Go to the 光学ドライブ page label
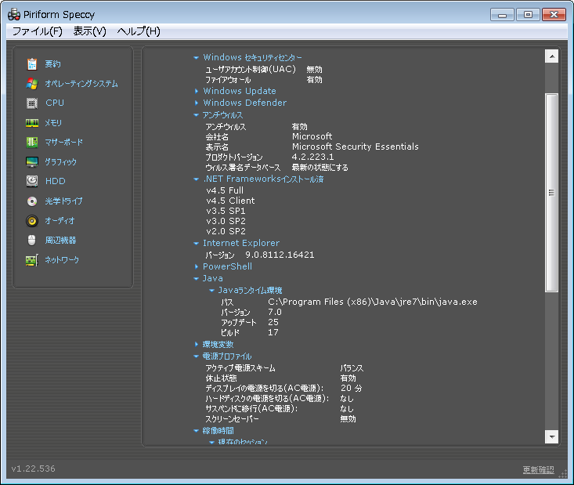This screenshot has width=574, height=485. pos(63,201)
